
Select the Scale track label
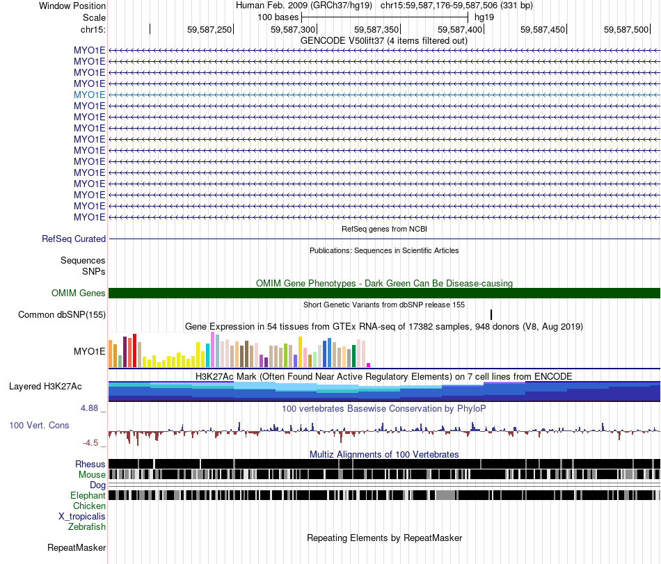point(94,17)
